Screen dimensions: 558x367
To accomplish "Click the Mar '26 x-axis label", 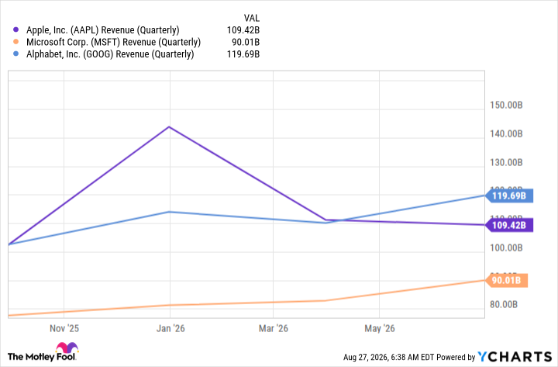I will [274, 328].
